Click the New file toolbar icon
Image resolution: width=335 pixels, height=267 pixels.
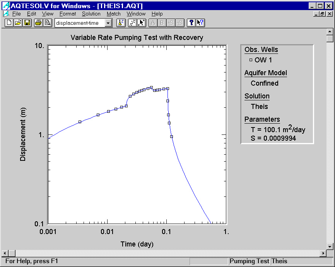tap(9, 23)
